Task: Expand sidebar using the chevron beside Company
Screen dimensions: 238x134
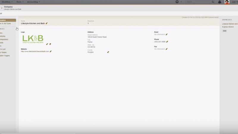Action: click(x=1, y=8)
